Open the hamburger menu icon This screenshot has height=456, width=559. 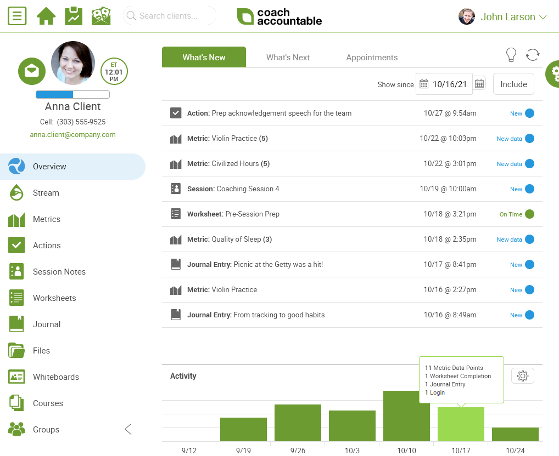click(x=17, y=16)
